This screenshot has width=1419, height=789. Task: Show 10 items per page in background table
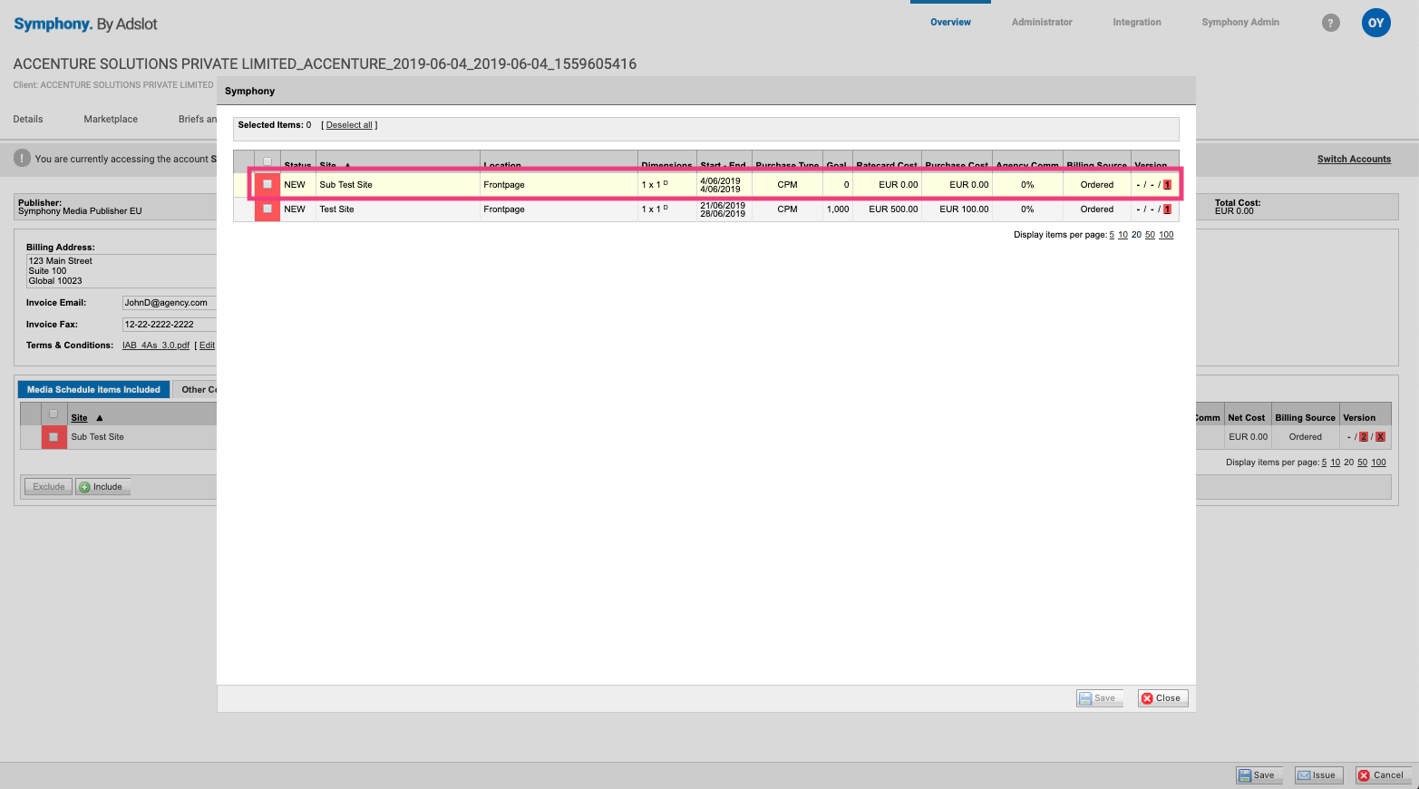1335,463
